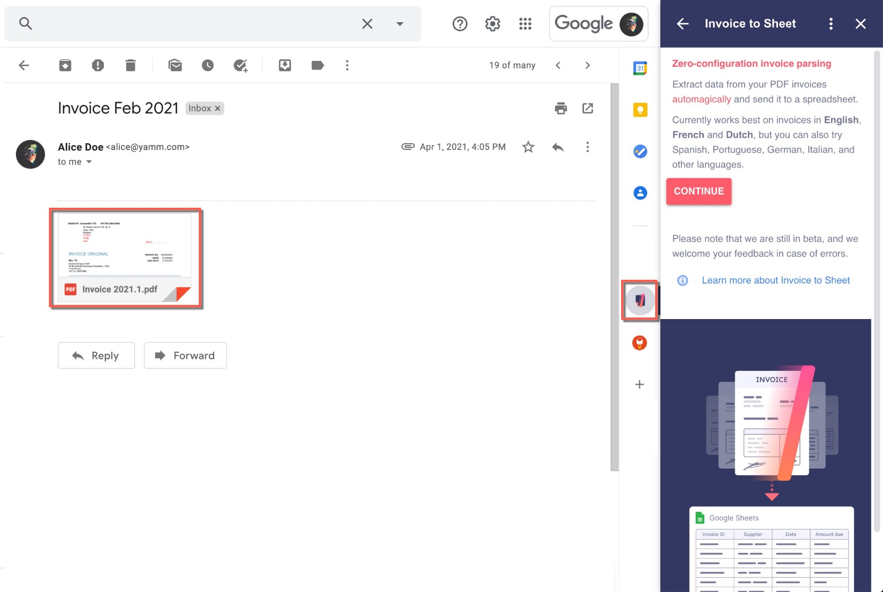Go back to the inbox list

[x=24, y=65]
